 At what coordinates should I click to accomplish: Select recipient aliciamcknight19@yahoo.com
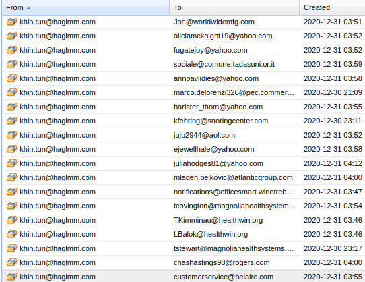click(x=223, y=36)
